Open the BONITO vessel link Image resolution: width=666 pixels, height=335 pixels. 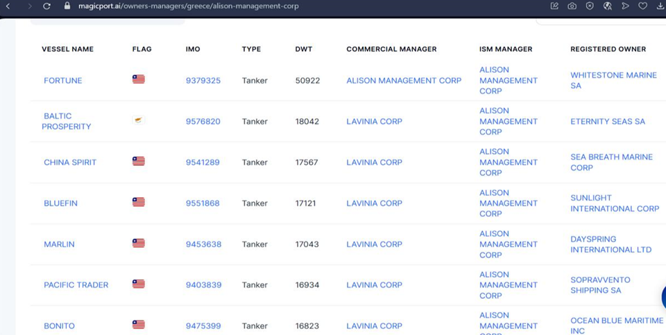click(x=59, y=326)
